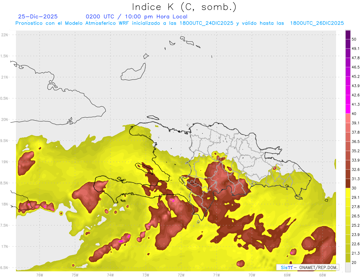Click the '18N' latitude label
The height and width of the screenshot is (279, 362).
click(5, 204)
